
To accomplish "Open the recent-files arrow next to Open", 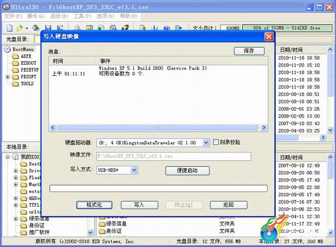I will pyautogui.click(x=26, y=28).
